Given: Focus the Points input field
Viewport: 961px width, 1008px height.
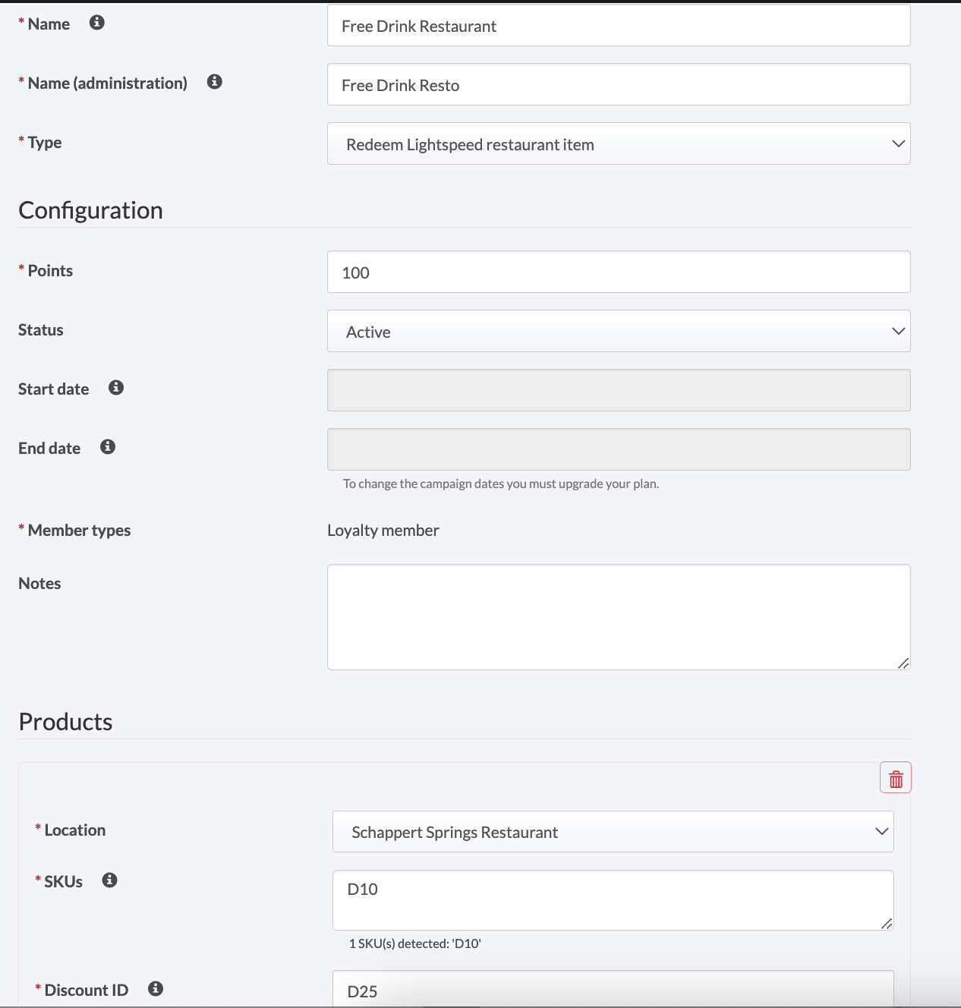Looking at the screenshot, I should (x=619, y=272).
